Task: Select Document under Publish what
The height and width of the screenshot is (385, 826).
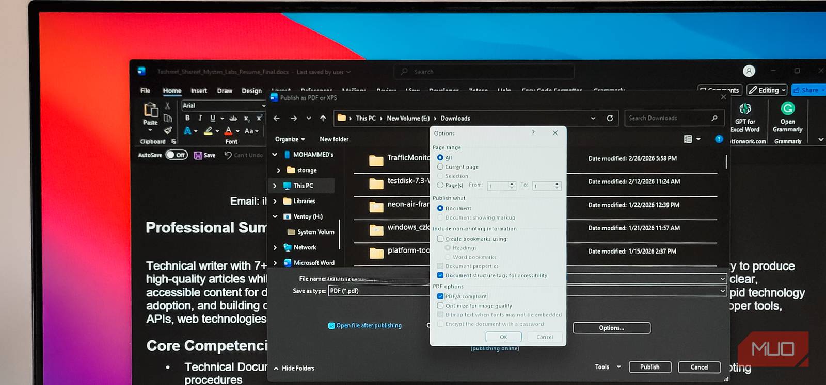Action: [x=440, y=208]
